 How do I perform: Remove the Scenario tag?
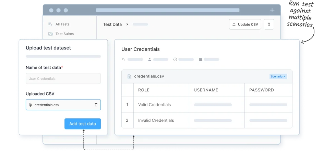284,76
